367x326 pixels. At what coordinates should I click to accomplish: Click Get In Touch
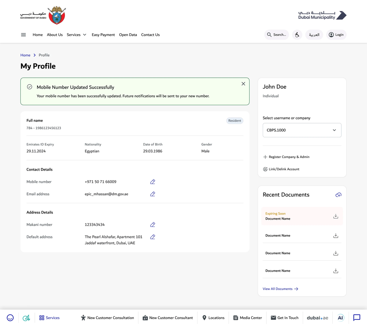coord(284,318)
